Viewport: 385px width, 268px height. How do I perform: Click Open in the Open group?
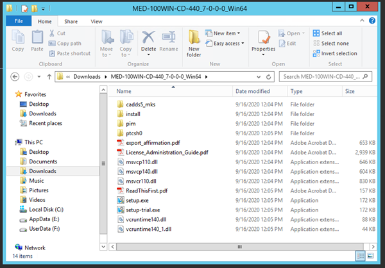click(291, 33)
